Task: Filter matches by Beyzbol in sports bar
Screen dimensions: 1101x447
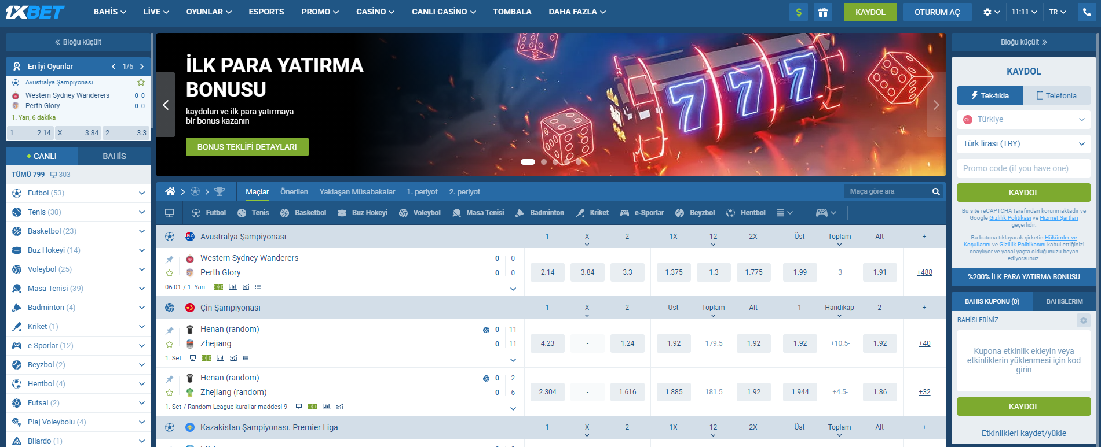Action: coord(695,213)
